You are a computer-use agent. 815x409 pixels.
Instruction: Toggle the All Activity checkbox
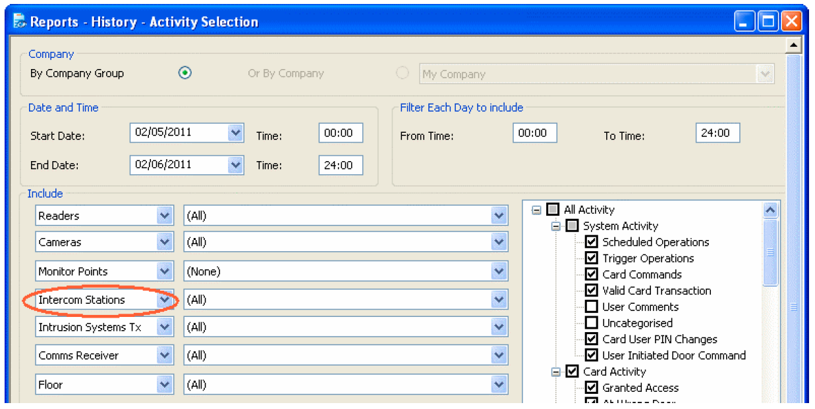point(553,210)
